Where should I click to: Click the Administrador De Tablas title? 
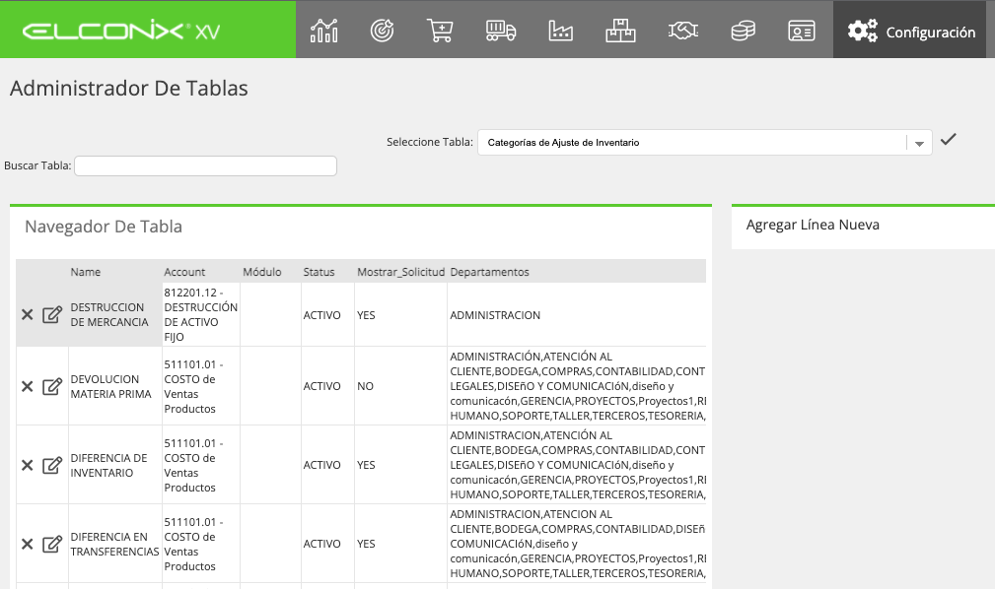[x=129, y=88]
